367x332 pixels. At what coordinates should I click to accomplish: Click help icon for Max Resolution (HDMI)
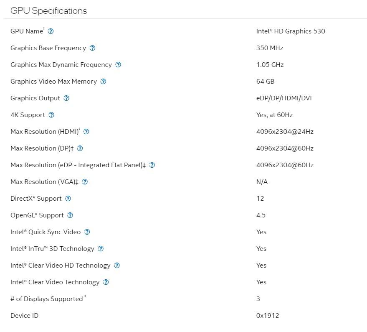point(86,132)
